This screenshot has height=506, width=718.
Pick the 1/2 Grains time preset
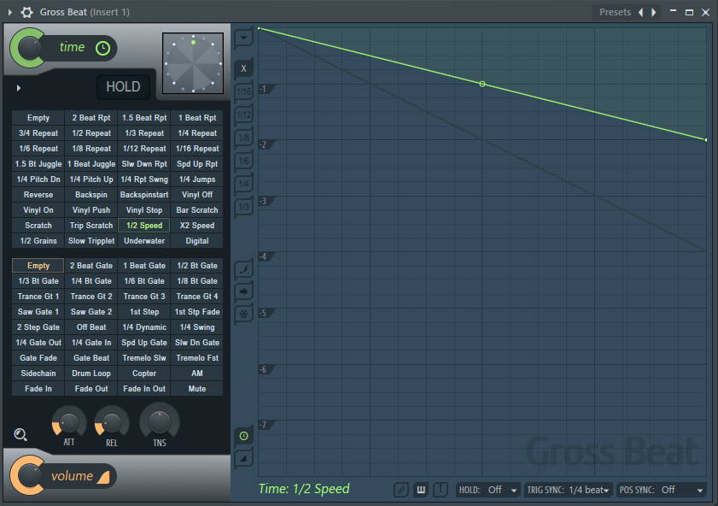click(x=38, y=241)
